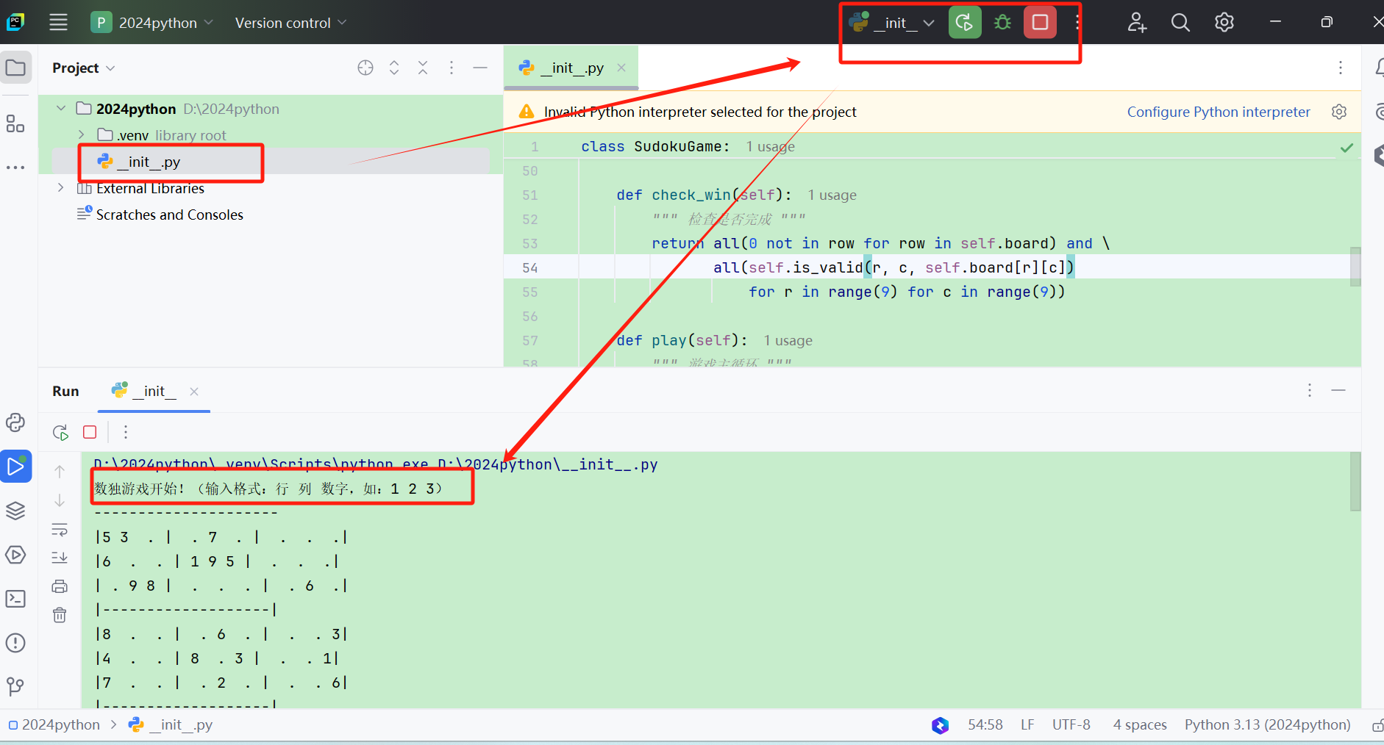
Task: Minimize the Run tool window
Action: 1338,390
